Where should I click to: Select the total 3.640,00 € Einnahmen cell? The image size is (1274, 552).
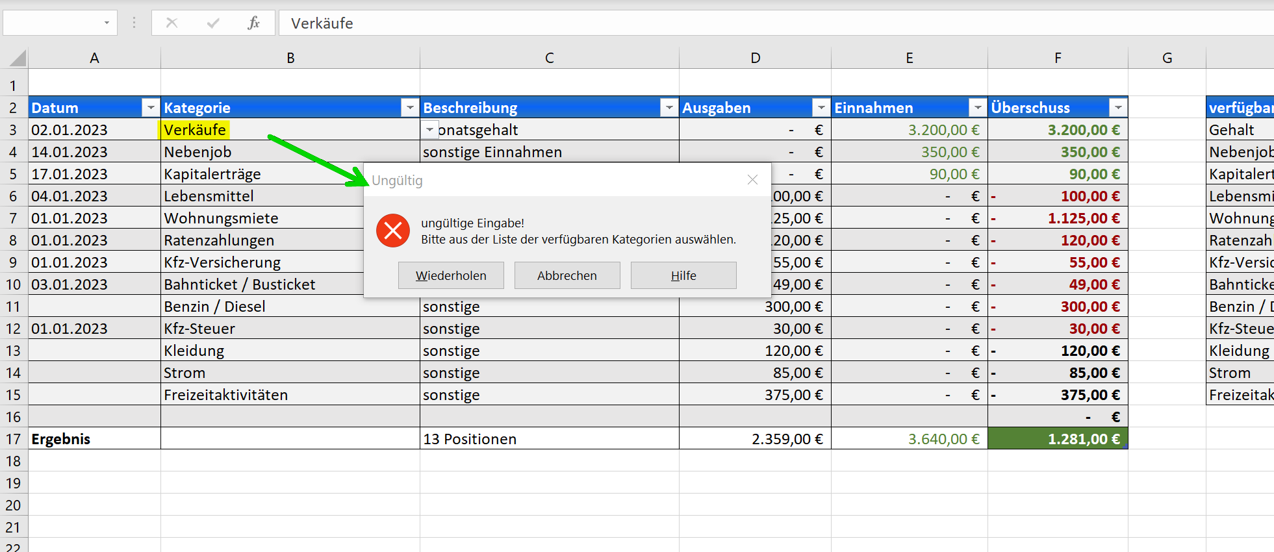910,439
